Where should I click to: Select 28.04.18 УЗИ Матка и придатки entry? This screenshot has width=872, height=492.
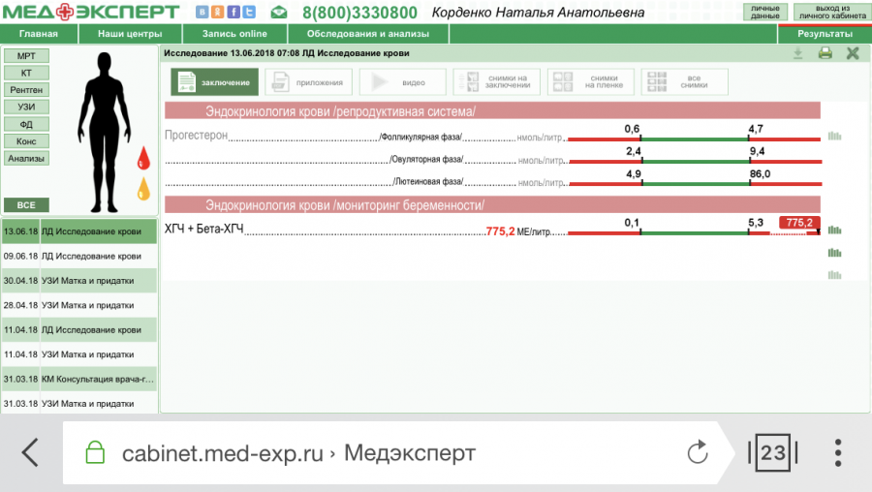(x=79, y=305)
